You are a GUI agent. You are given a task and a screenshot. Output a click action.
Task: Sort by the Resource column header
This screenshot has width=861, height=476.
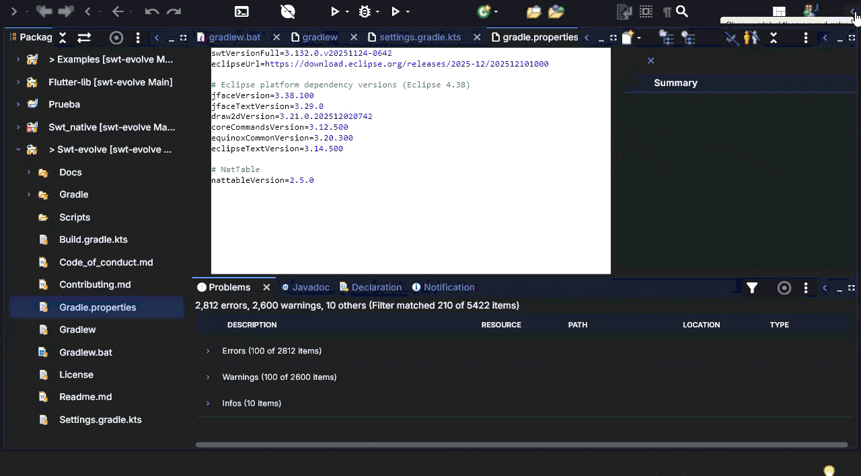pos(501,325)
